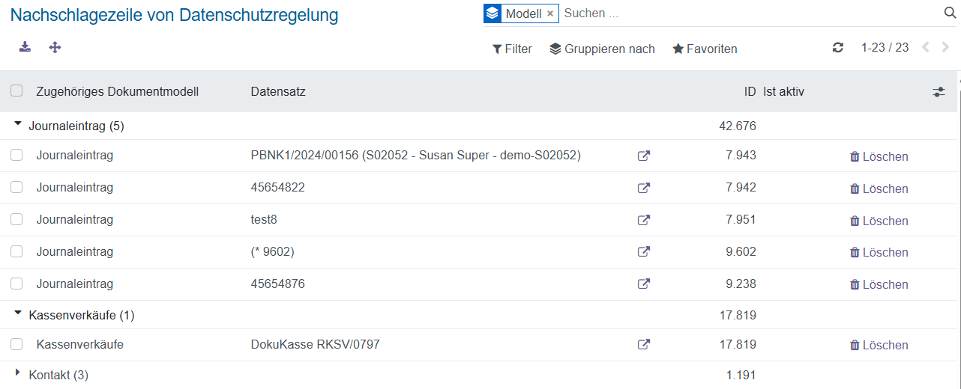This screenshot has height=389, width=961.
Task: Open the Filter menu
Action: [x=512, y=49]
